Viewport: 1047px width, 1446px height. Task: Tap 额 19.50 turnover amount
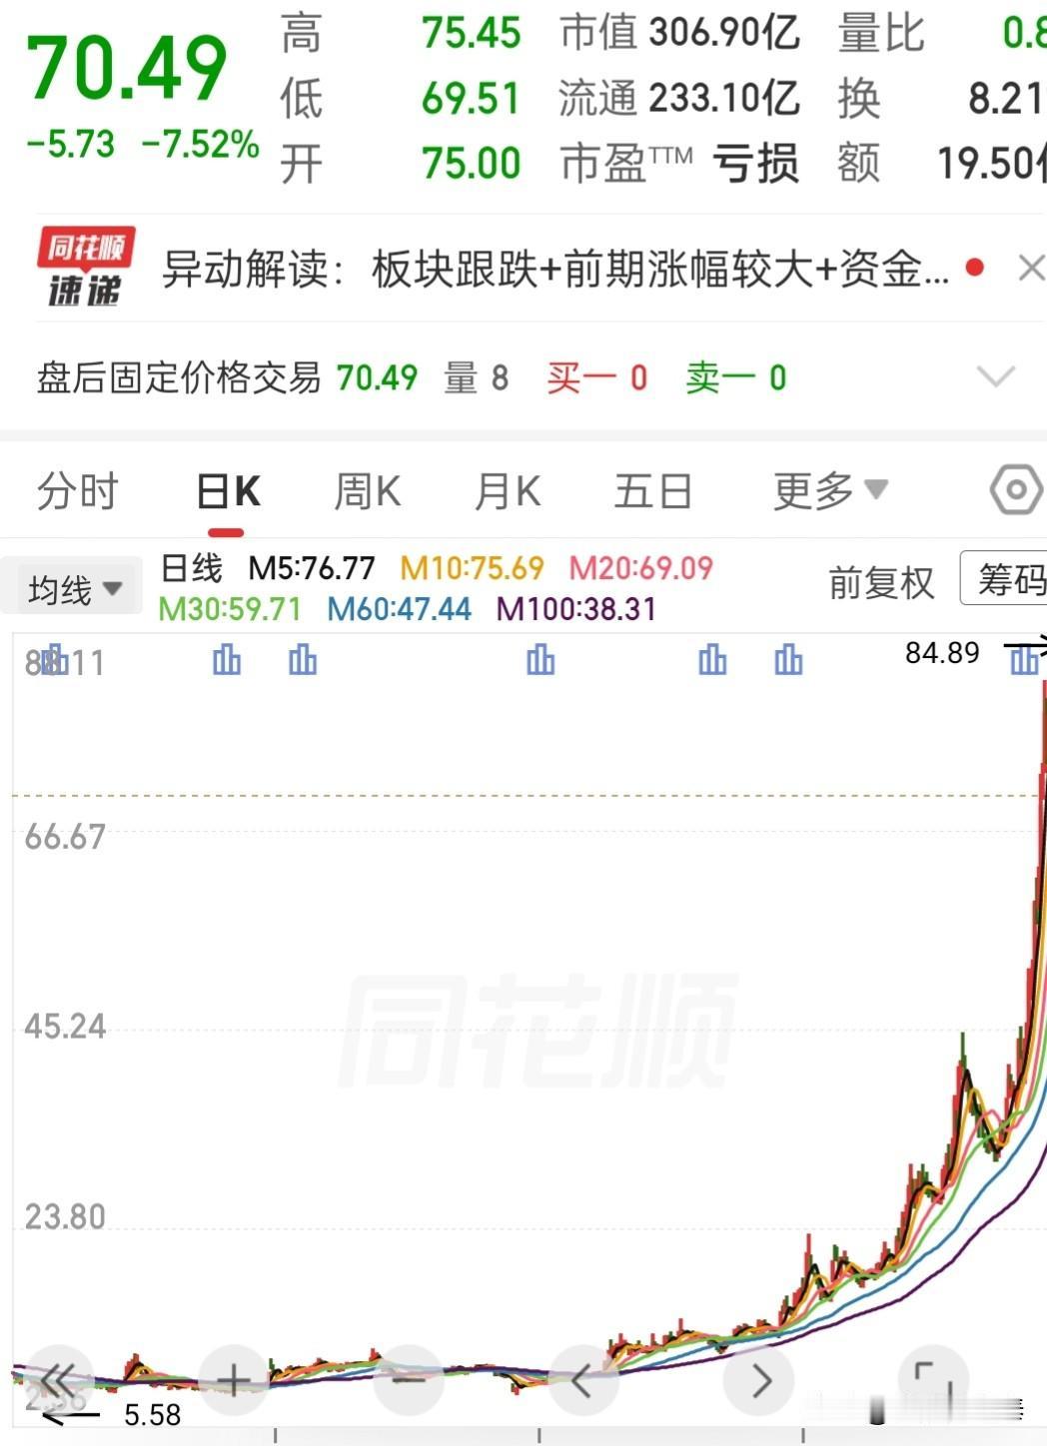click(991, 163)
